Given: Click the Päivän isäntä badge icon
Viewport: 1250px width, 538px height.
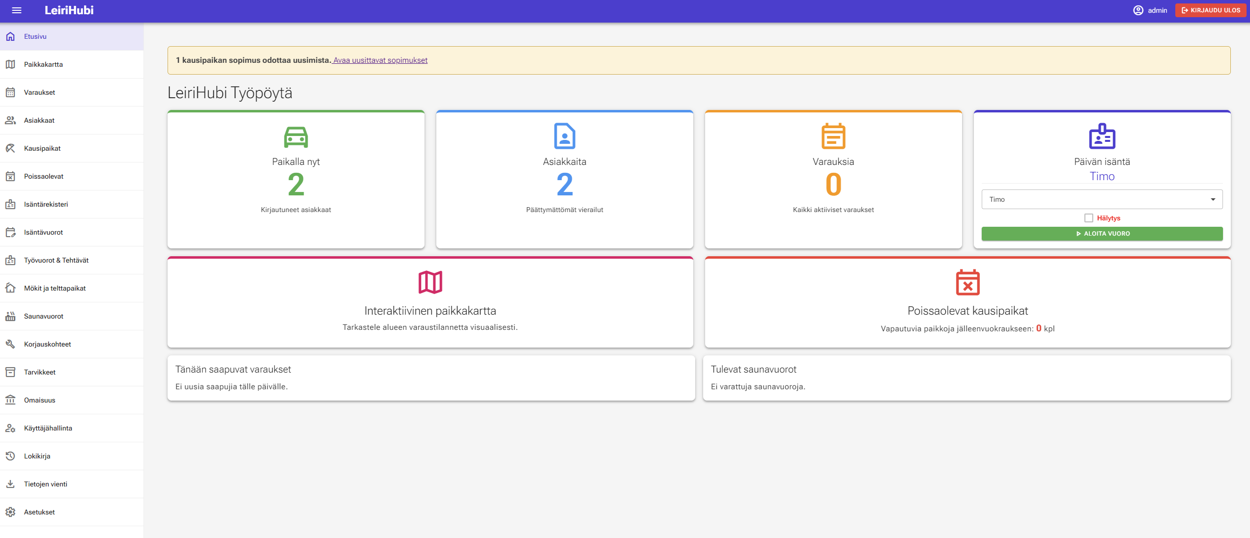Looking at the screenshot, I should coord(1102,136).
